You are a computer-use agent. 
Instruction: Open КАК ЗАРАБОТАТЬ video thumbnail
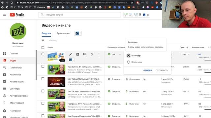tap(56, 82)
